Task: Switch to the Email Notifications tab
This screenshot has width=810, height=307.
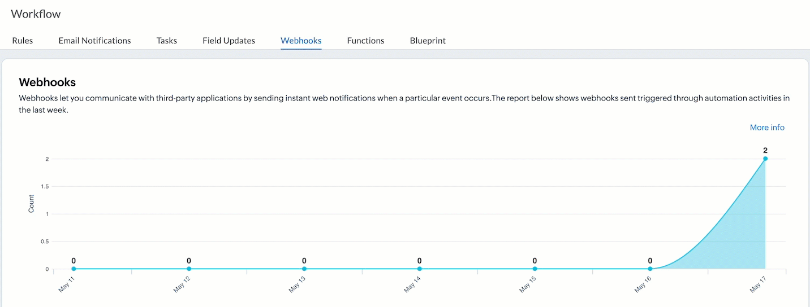Action: point(94,41)
